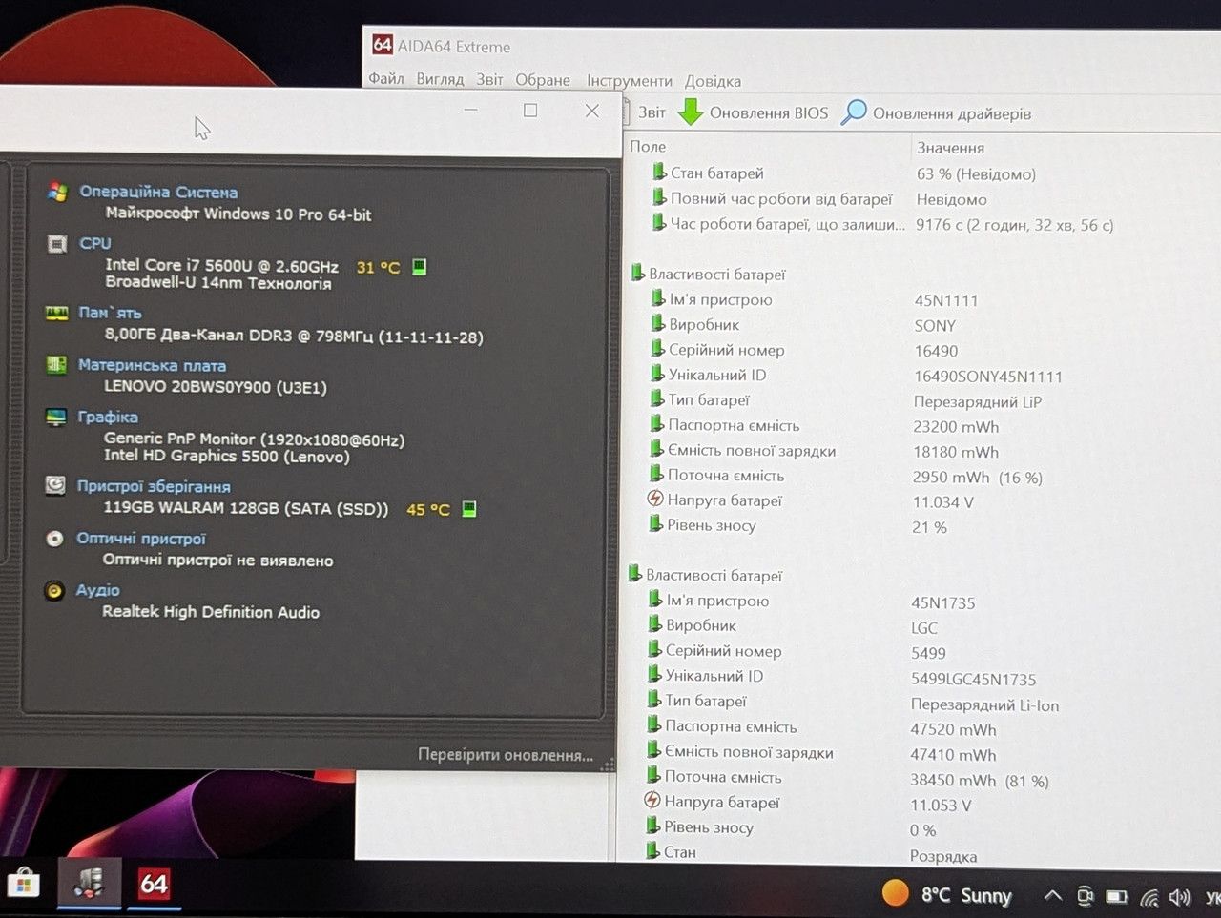Click the audio speaker icon in Speccy
Image resolution: width=1221 pixels, height=918 pixels.
pos(54,591)
